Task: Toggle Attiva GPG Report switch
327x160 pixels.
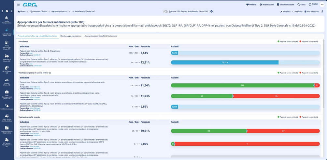Action: click(165, 11)
